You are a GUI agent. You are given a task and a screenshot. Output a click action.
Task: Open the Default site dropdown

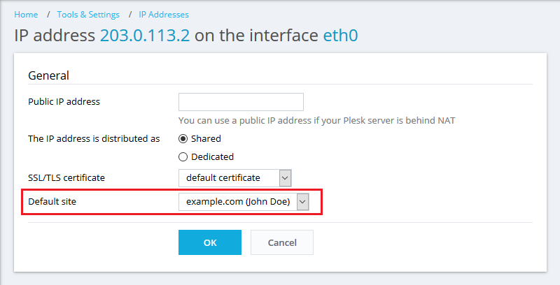point(237,202)
